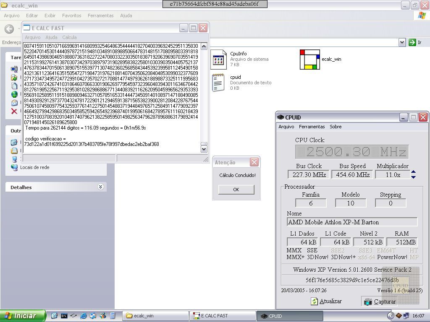Open the Editar menu in Explorer

(32, 16)
